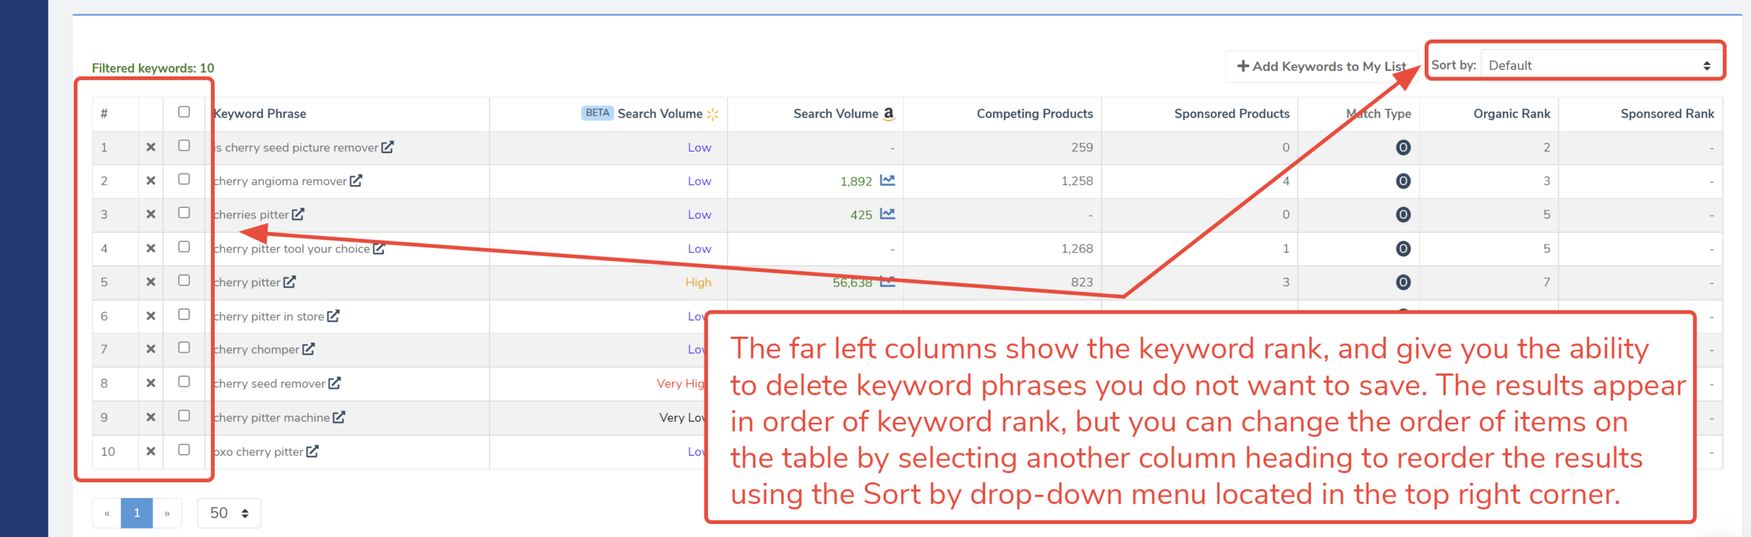
Task: Click organic match type badge in row 1
Action: point(1402,148)
